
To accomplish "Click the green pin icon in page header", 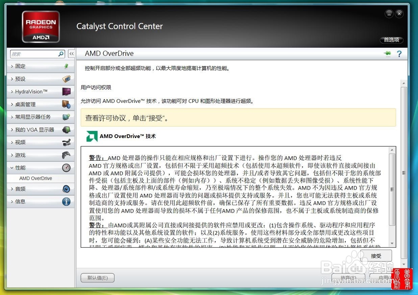I will 387,54.
